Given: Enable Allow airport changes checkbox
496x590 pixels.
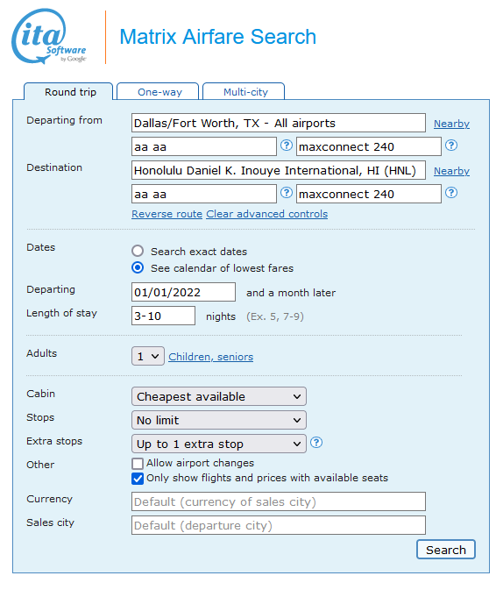Looking at the screenshot, I should coord(138,463).
